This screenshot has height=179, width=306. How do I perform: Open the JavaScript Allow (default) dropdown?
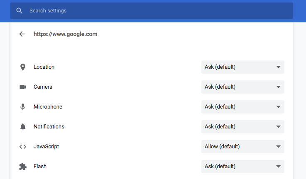point(242,147)
